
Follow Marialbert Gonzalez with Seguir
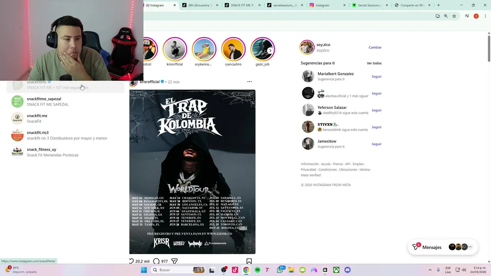tap(376, 77)
